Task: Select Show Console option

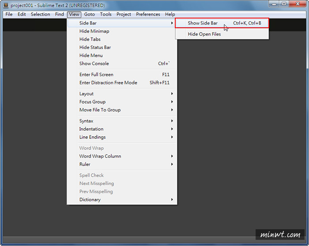Action: (121, 63)
